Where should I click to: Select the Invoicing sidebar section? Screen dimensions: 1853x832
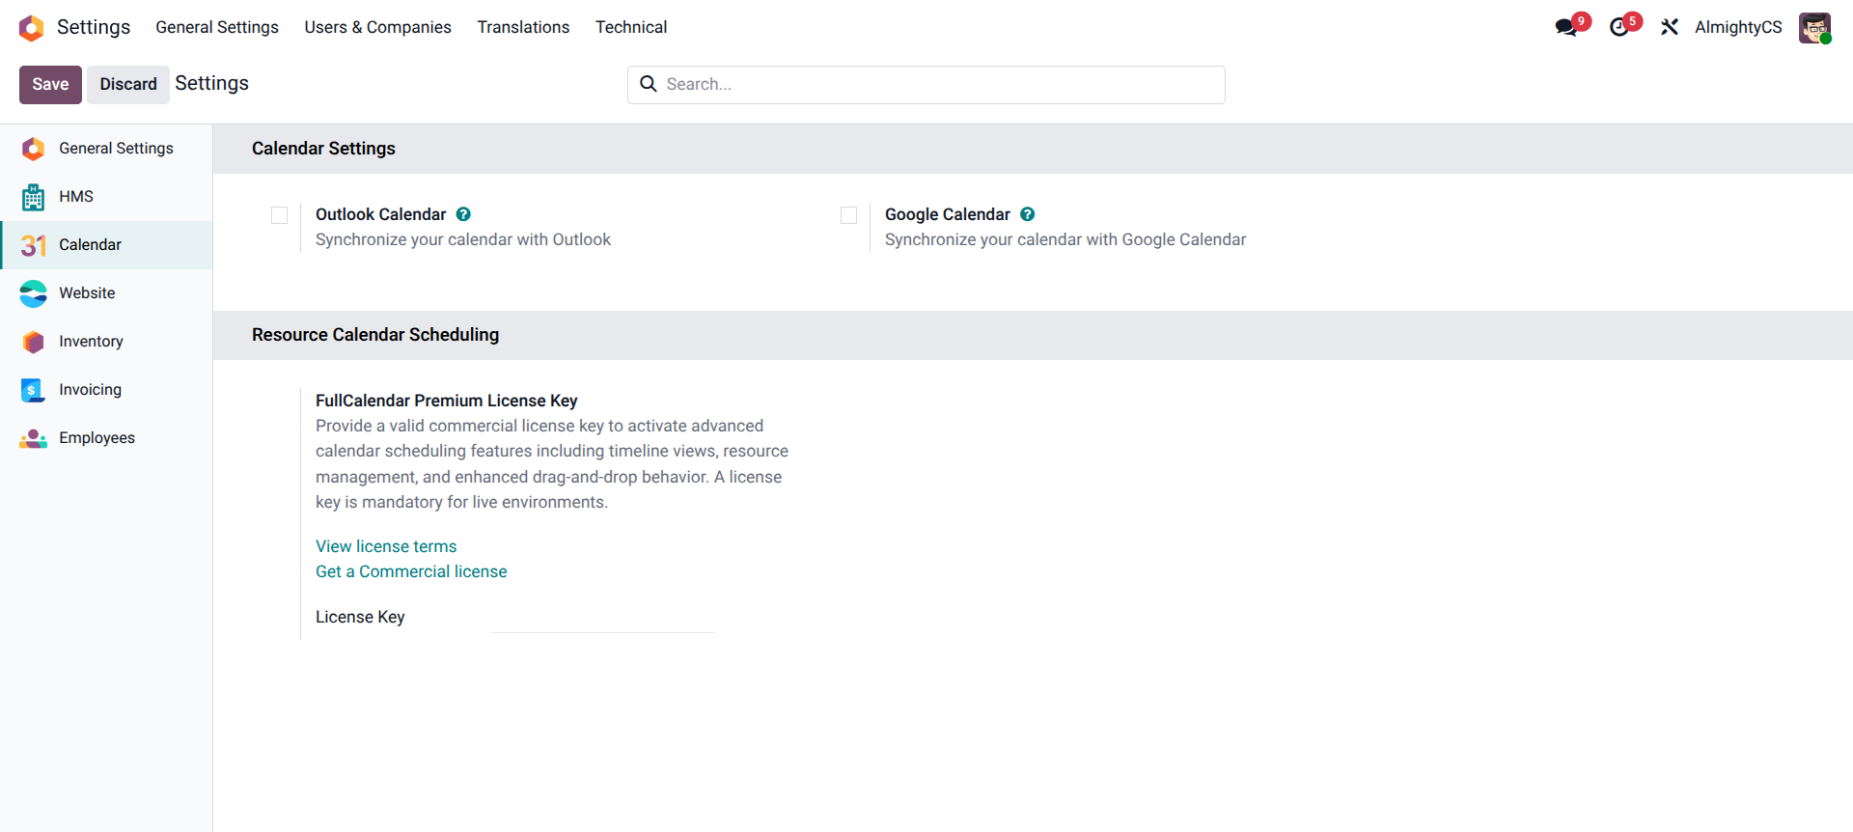[106, 390]
